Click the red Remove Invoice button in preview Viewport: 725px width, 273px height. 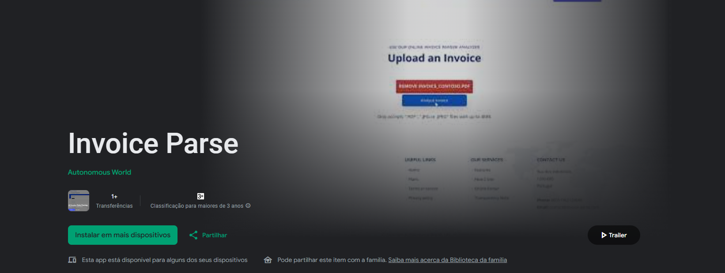[434, 86]
